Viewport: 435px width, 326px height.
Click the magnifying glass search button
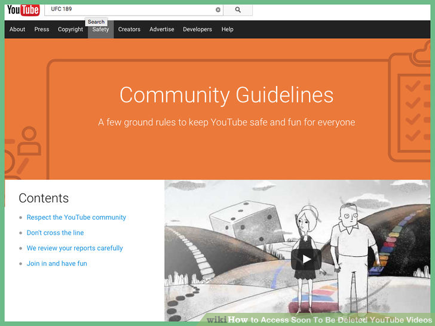238,10
